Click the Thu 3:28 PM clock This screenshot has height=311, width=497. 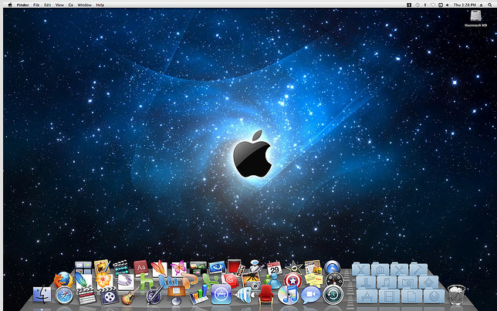(x=465, y=5)
